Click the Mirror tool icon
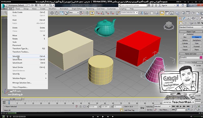Screen dimensions: 203x118 141,13
